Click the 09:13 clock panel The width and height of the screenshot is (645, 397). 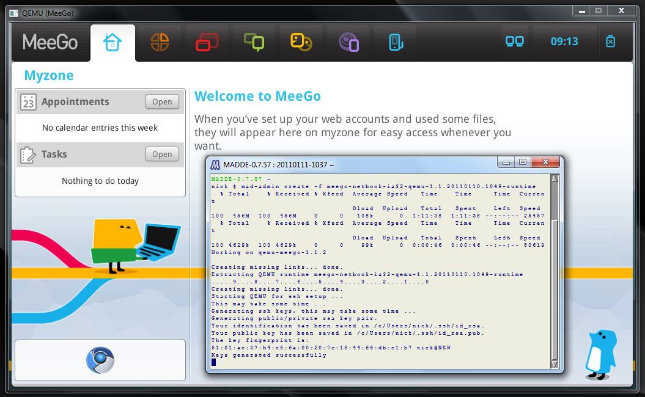564,42
